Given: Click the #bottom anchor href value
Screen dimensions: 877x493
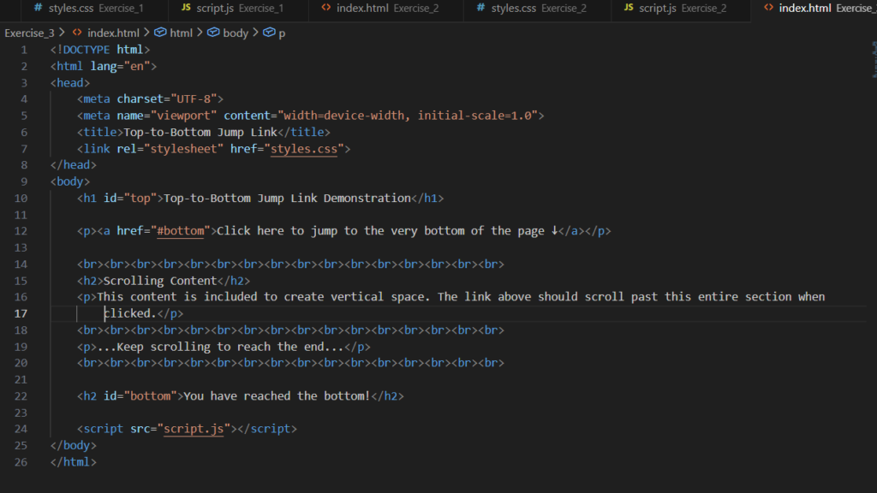Looking at the screenshot, I should click(x=182, y=231).
